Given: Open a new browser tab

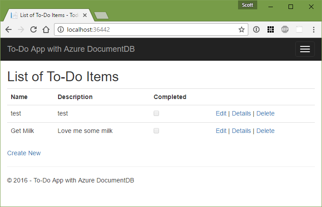Looking at the screenshot, I should pos(101,15).
